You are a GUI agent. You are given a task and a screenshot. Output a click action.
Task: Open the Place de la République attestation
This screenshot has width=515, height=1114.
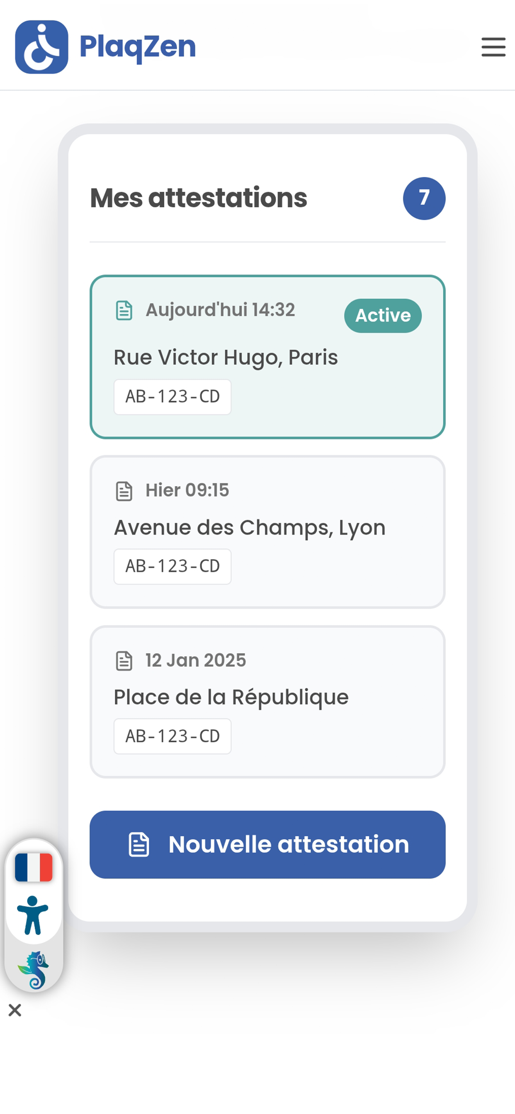click(x=267, y=702)
